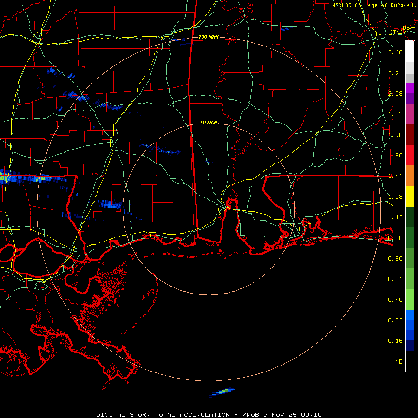Click the 0.32 legend value
Image resolution: width=418 pixels, height=418 pixels.
tap(395, 320)
